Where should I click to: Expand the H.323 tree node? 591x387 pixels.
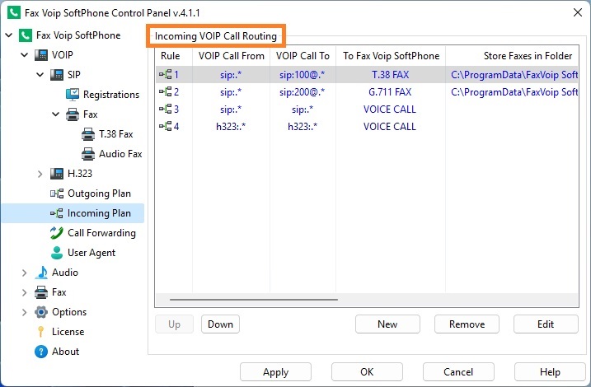[x=40, y=174]
